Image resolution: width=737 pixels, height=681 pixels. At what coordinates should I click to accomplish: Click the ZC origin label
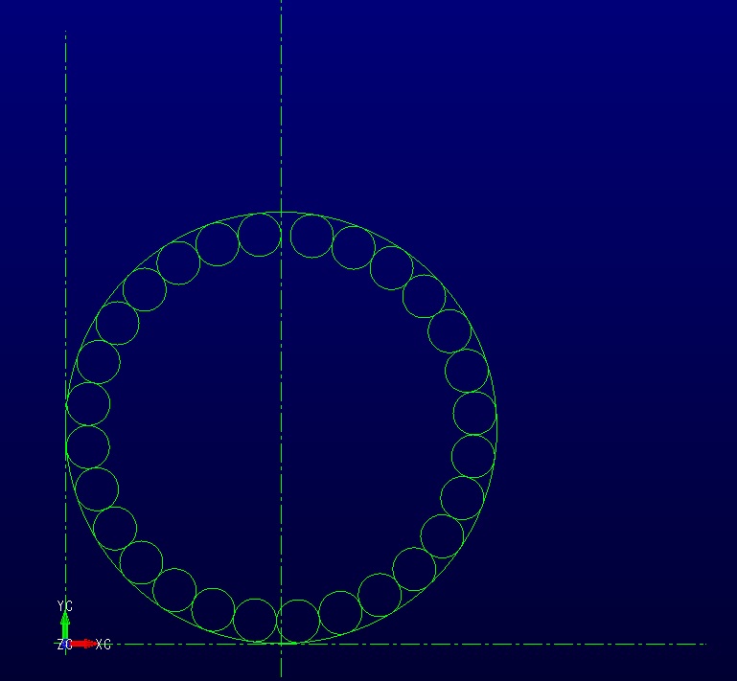pyautogui.click(x=61, y=646)
